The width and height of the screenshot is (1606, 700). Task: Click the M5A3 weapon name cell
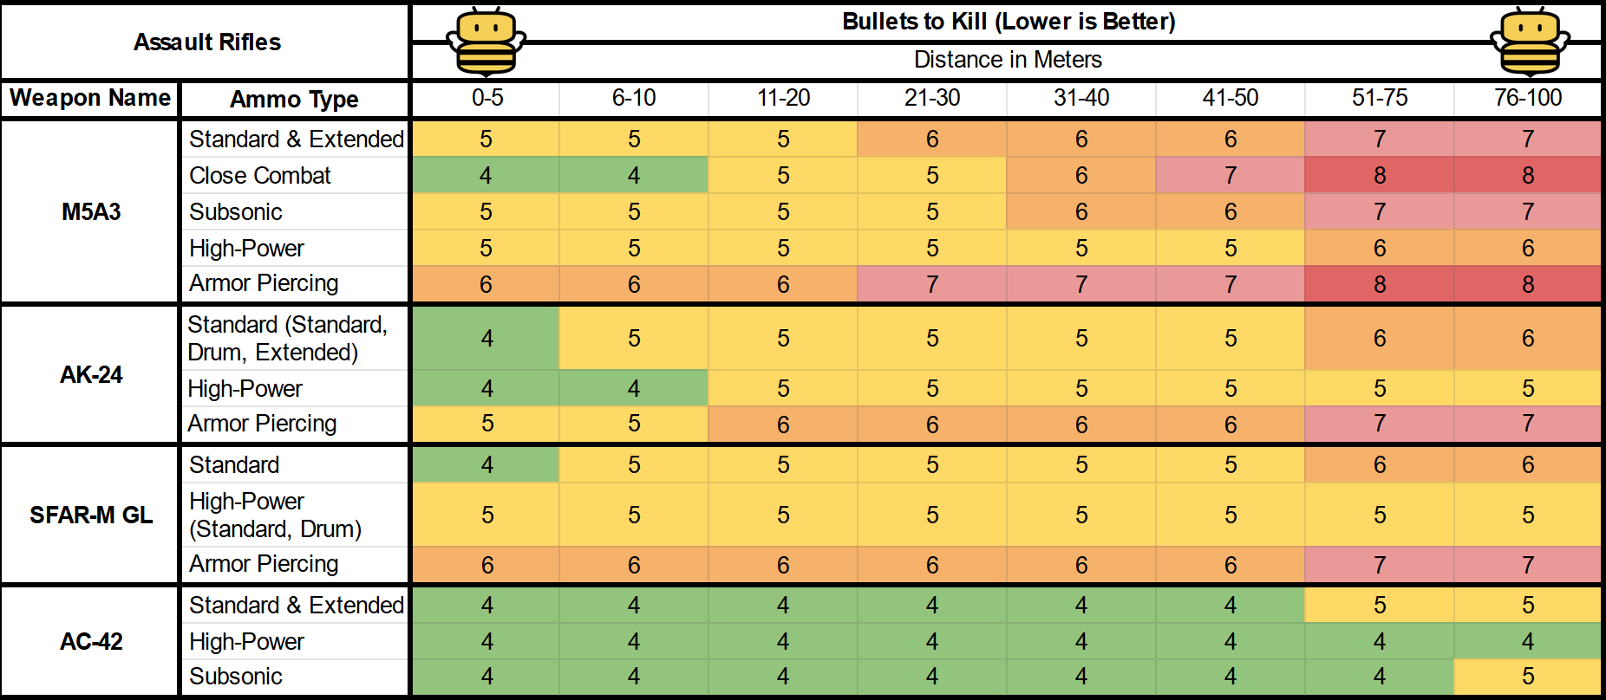coord(91,211)
